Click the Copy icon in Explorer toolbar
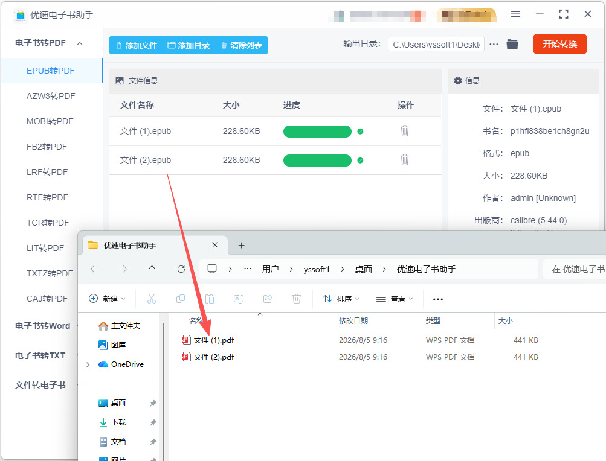This screenshot has width=606, height=461. [181, 299]
